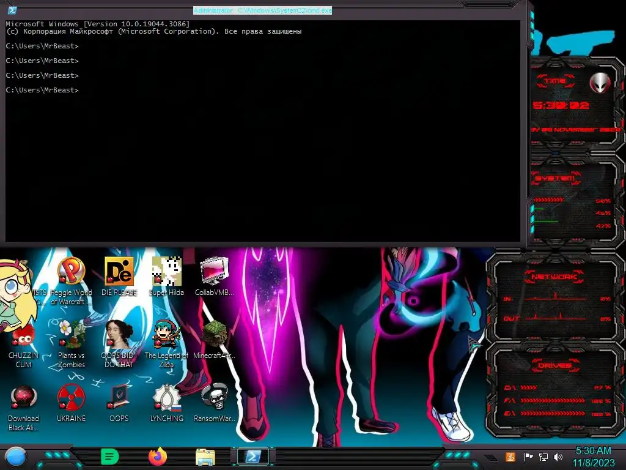Click the F:\ drive usage bar
Screen dimensions: 626x470
click(553, 400)
